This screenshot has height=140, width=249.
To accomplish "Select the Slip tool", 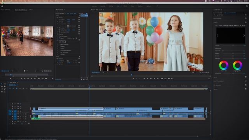I will [x=2, y=89].
